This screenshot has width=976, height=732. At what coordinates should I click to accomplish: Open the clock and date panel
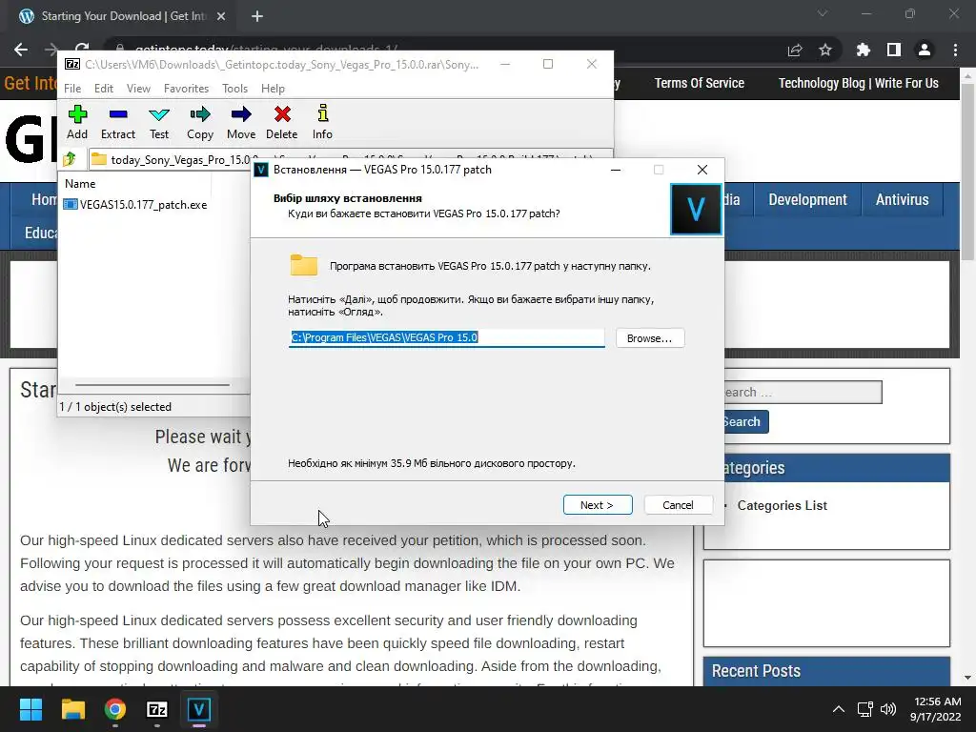tap(936, 709)
